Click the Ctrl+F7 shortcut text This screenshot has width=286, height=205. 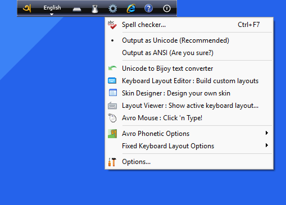click(248, 25)
